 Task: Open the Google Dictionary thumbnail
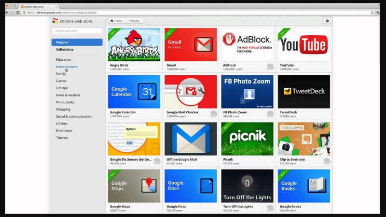click(x=134, y=139)
